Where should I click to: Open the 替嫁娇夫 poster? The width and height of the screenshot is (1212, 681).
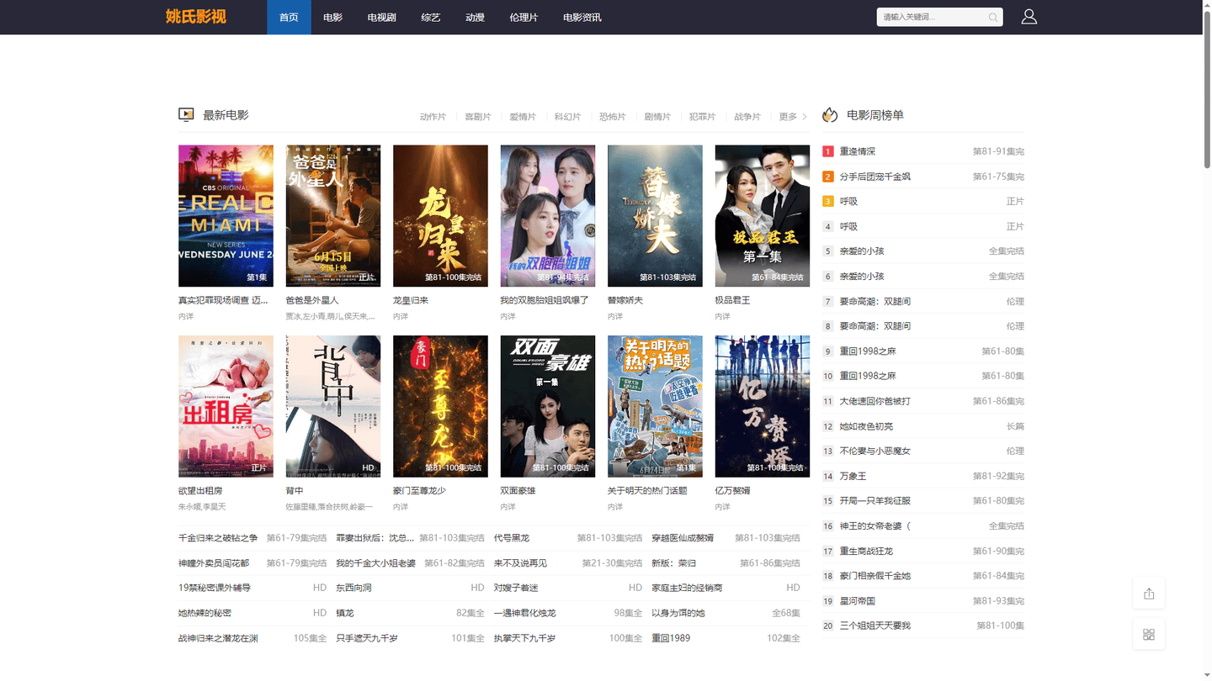(655, 216)
